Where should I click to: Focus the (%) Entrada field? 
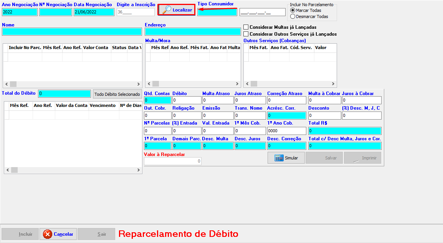pyautogui.click(x=187, y=131)
